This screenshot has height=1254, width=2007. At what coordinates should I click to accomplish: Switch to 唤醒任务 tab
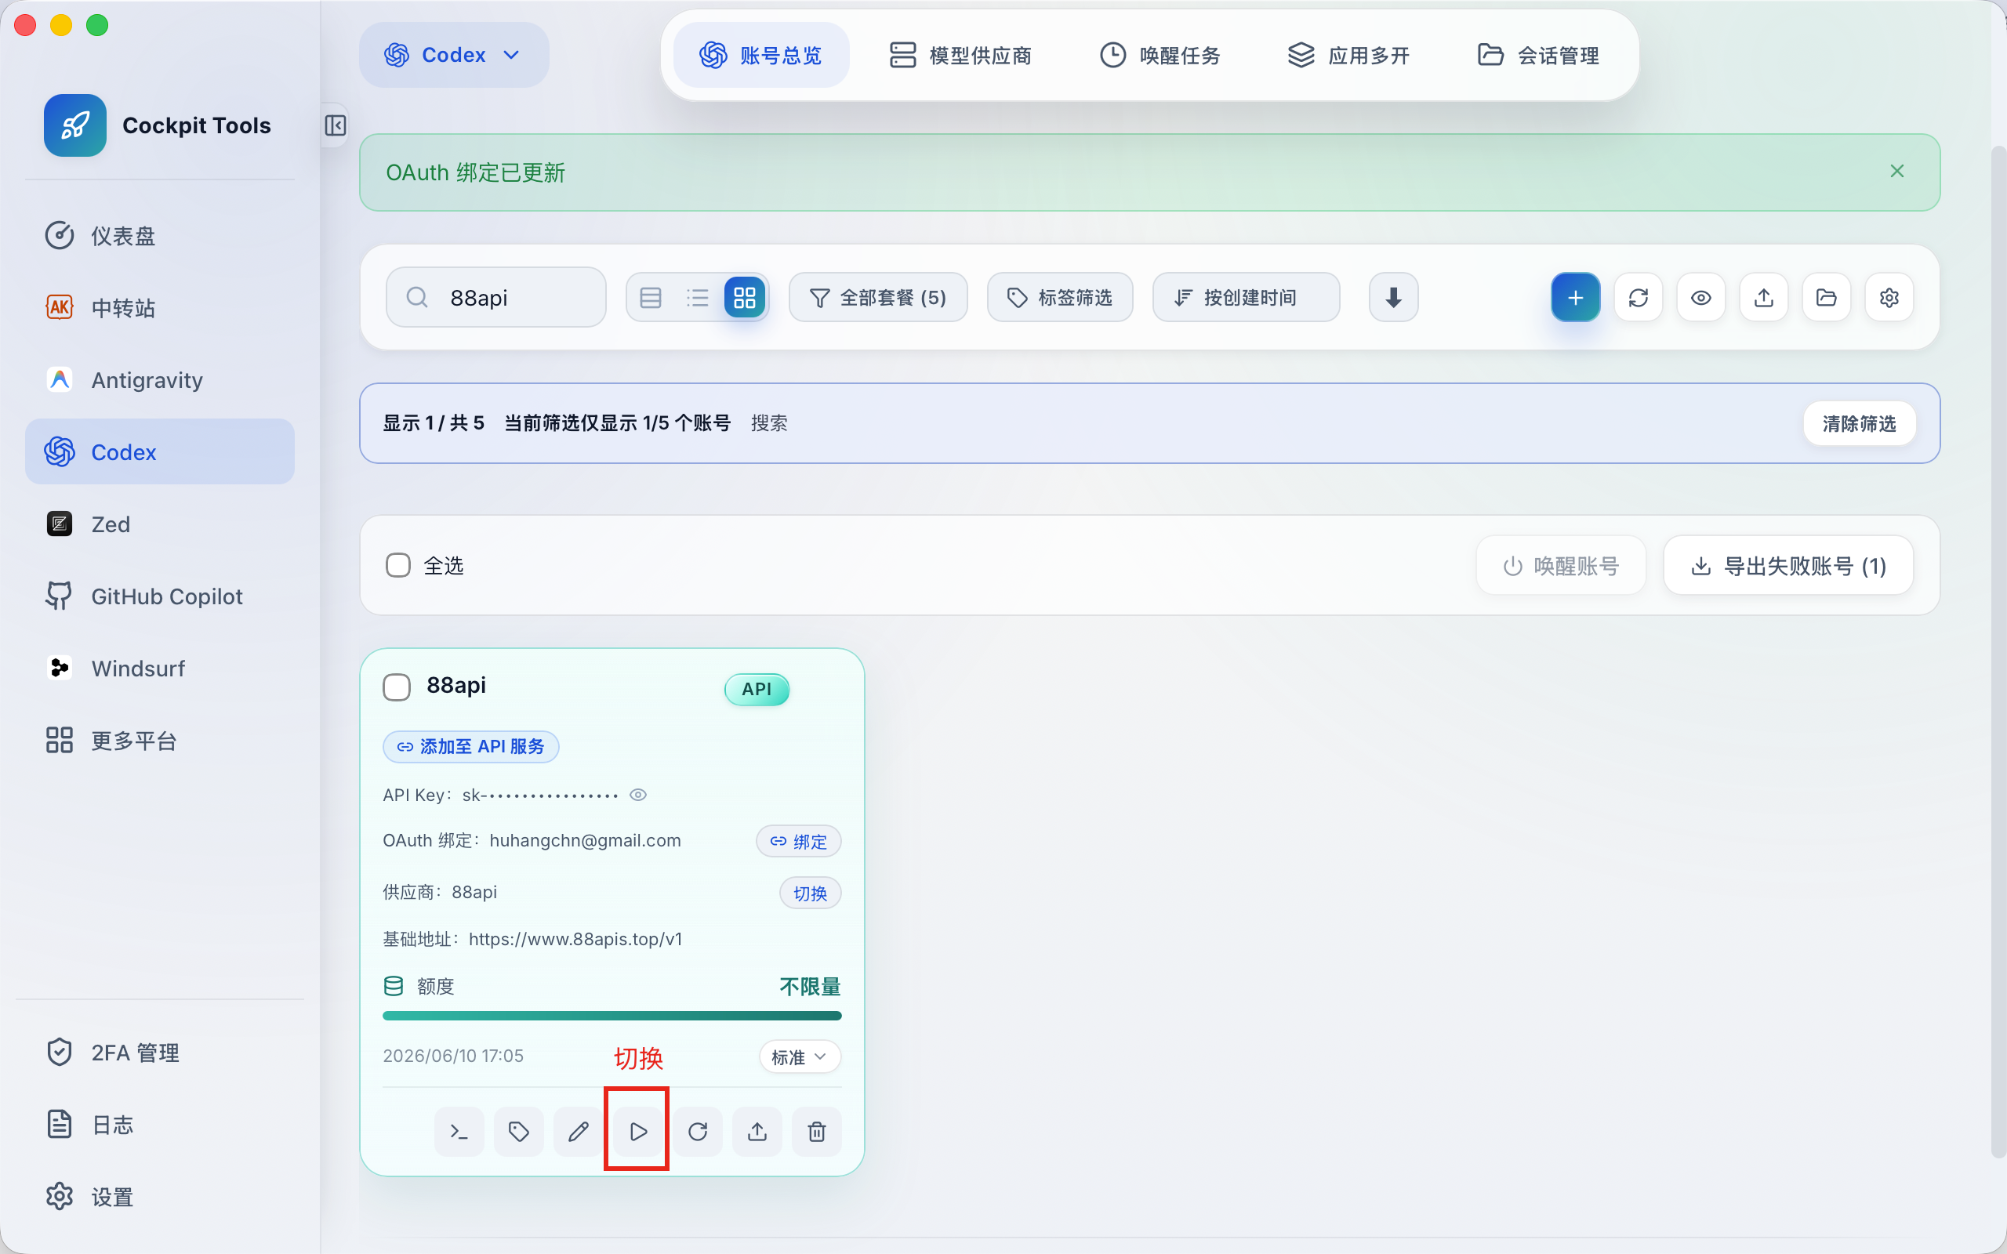[1160, 55]
